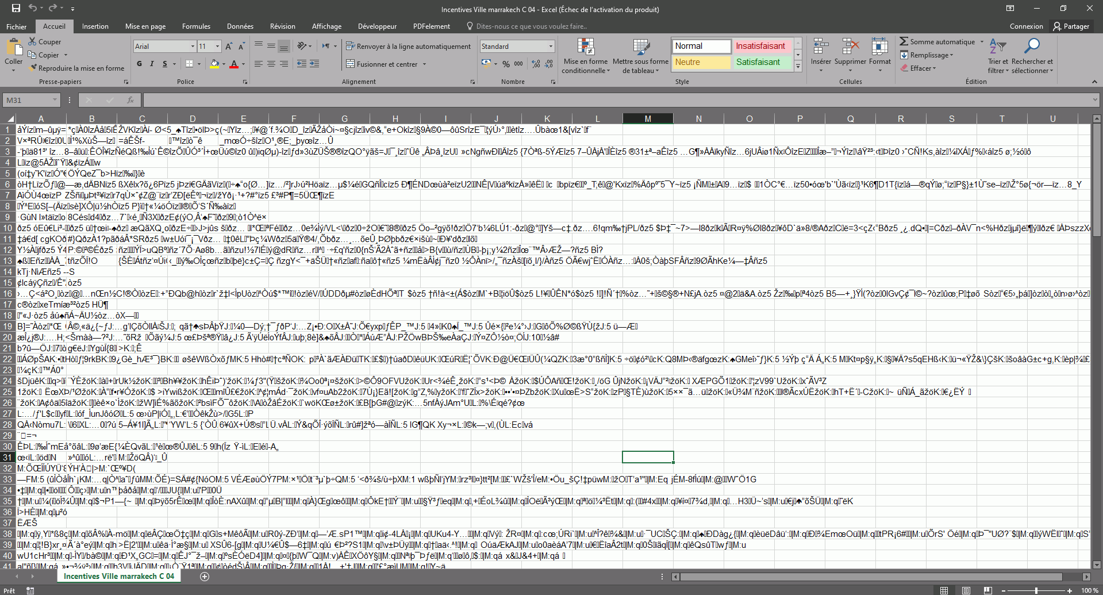This screenshot has height=595, width=1103.
Task: Expand the Arial font name dropdown
Action: [193, 47]
